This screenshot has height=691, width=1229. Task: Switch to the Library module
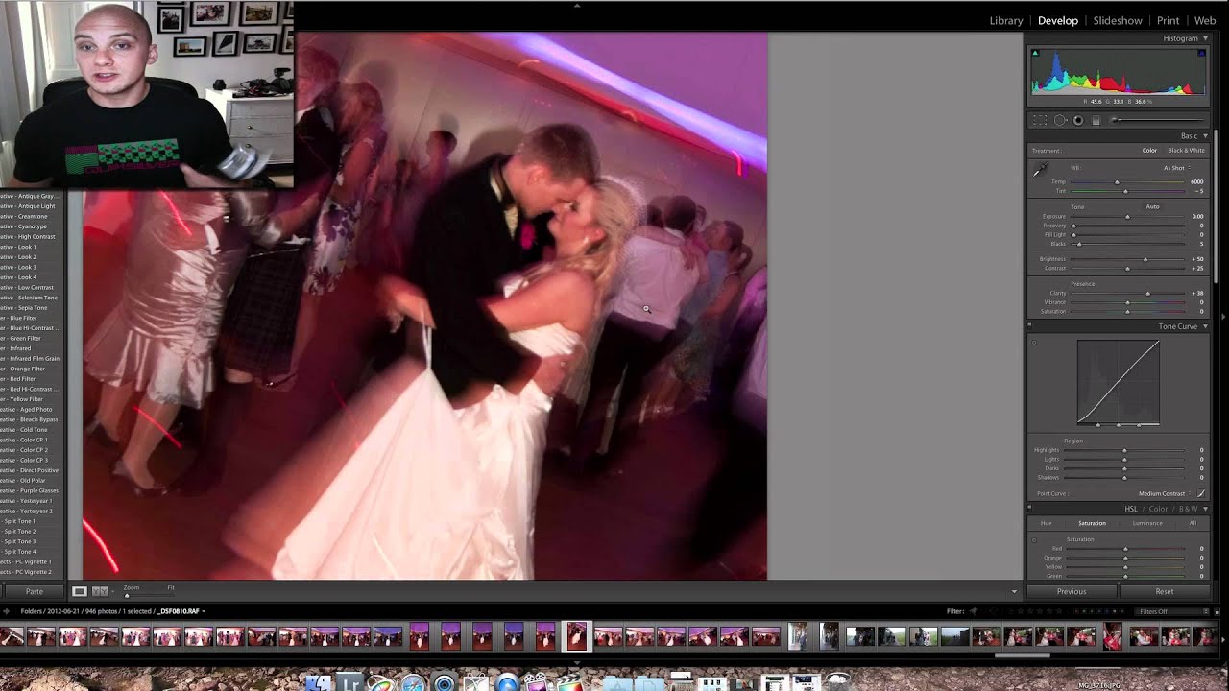pyautogui.click(x=1006, y=20)
